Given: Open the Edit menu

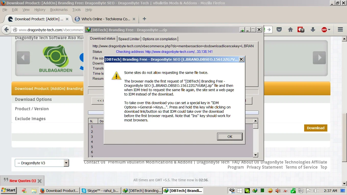Looking at the screenshot, I should 15,10.
